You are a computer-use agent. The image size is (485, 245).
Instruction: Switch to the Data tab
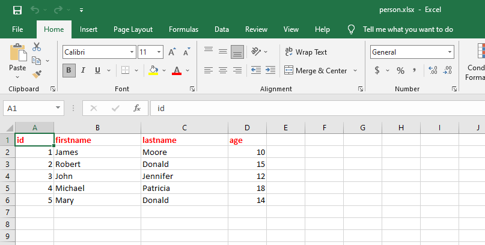(222, 29)
